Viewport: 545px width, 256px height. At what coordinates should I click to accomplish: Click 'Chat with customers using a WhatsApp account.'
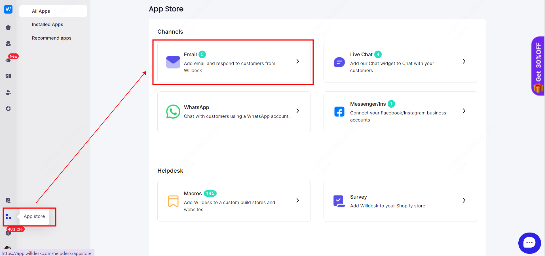tap(237, 116)
